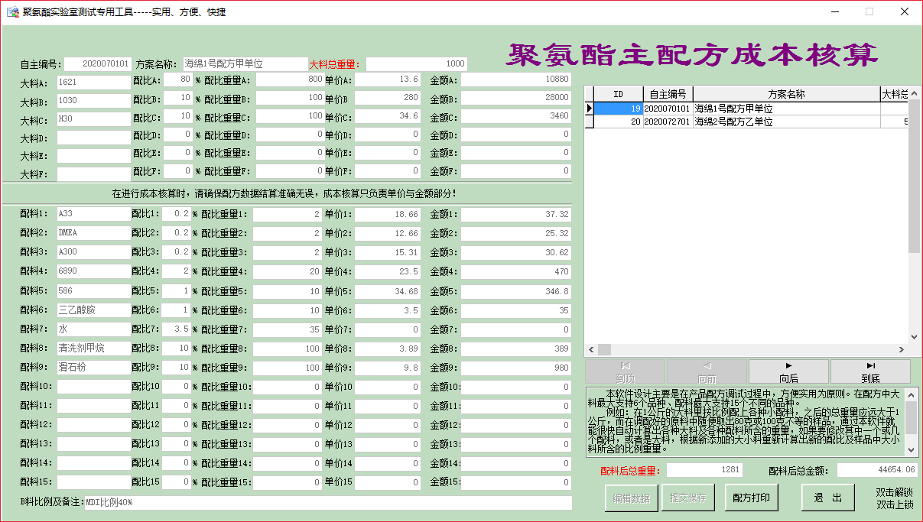
Task: Click the 单价A field showing 13.6
Action: point(387,79)
